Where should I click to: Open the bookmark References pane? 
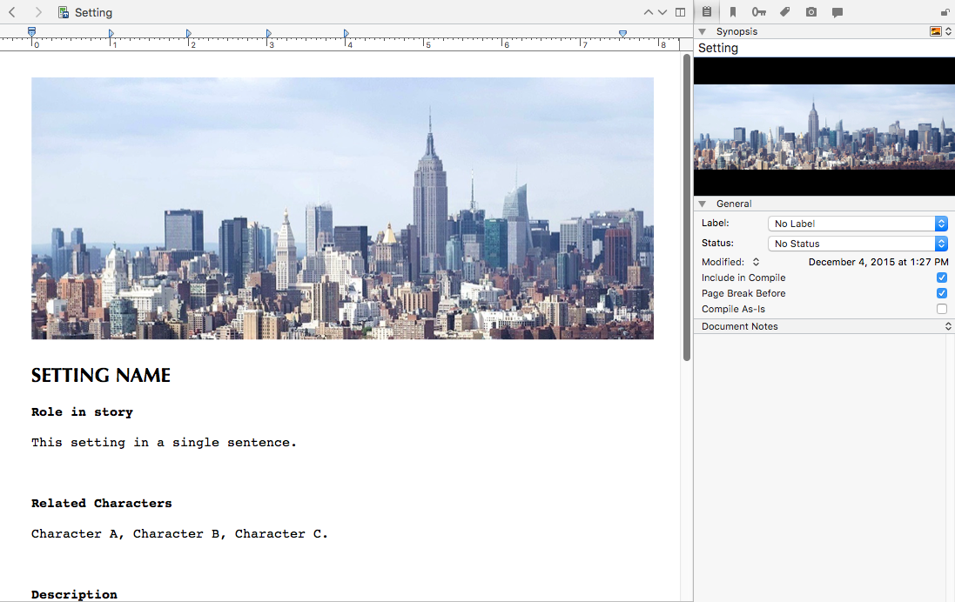click(x=733, y=12)
